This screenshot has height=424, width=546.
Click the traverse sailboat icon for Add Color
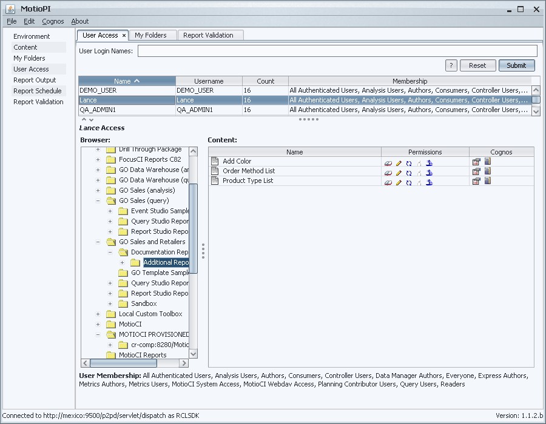pos(430,163)
